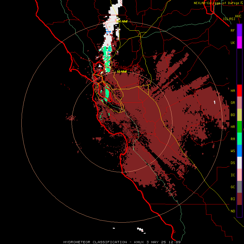Click the 100 NMI range ring label
This screenshot has width=244, height=244.
(122, 21)
